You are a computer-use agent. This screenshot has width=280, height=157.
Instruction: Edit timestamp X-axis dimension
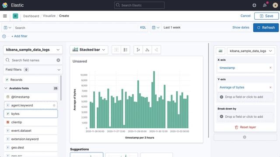click(x=227, y=68)
